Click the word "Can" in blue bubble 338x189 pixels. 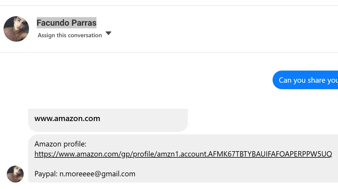(x=285, y=80)
